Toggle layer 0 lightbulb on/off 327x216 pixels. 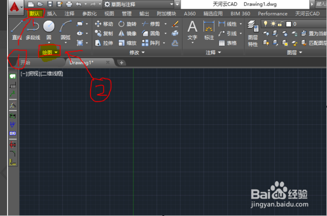click(x=266, y=24)
